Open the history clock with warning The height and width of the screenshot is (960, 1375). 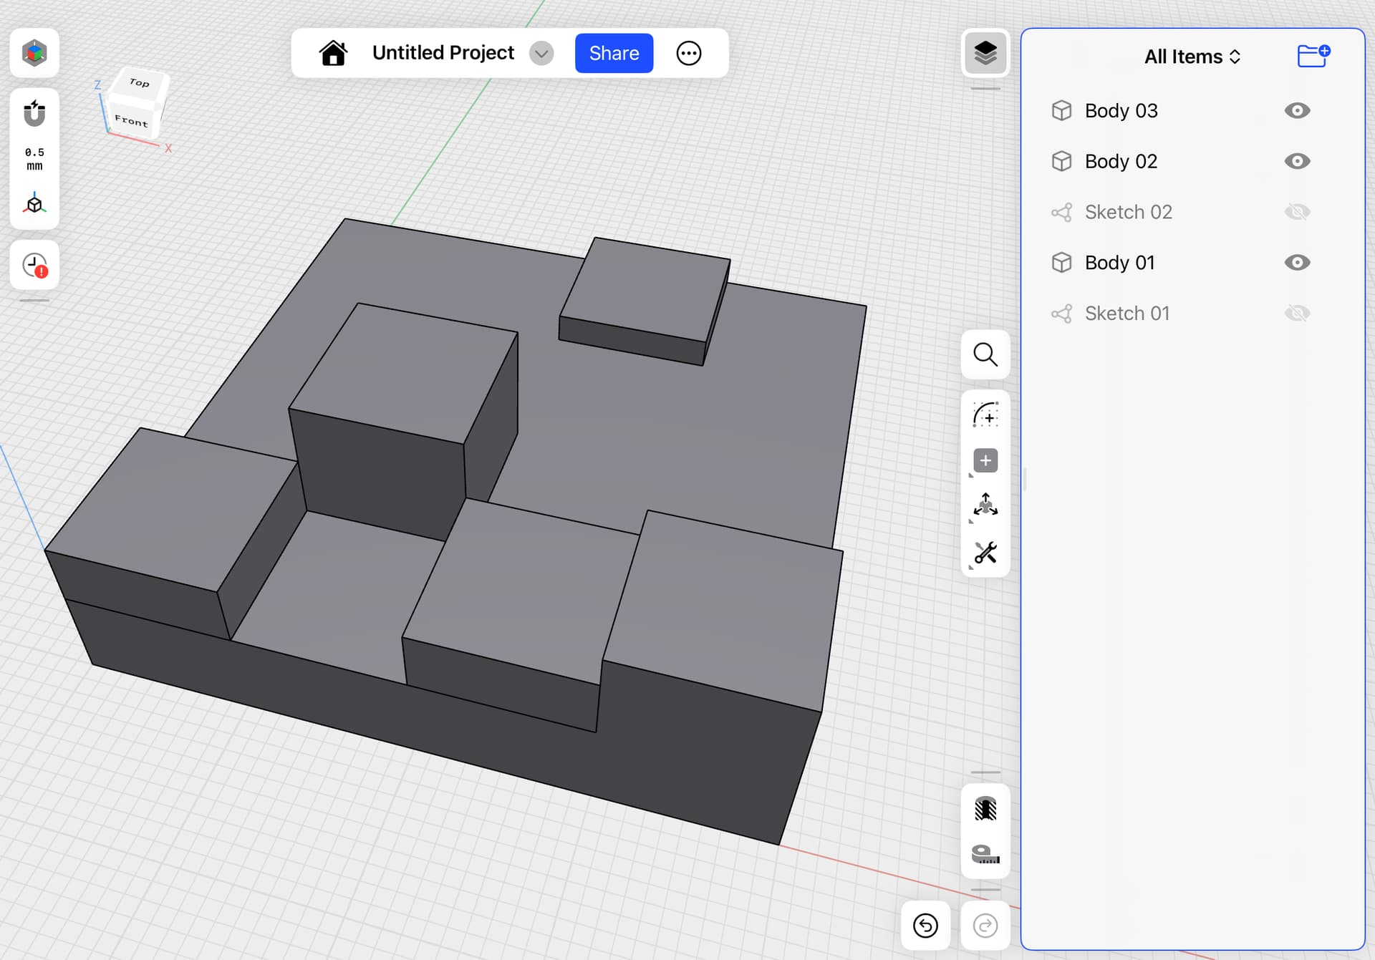point(34,266)
